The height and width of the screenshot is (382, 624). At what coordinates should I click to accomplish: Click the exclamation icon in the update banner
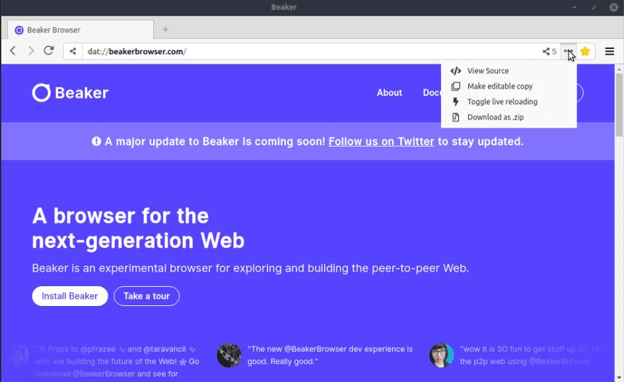tap(96, 141)
